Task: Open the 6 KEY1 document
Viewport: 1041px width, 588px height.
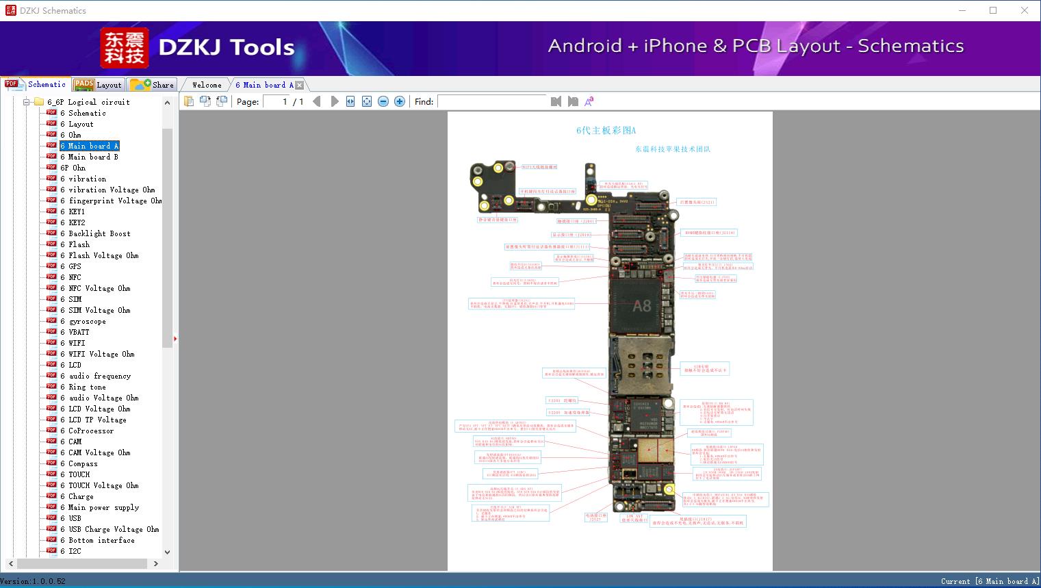Action: [73, 212]
